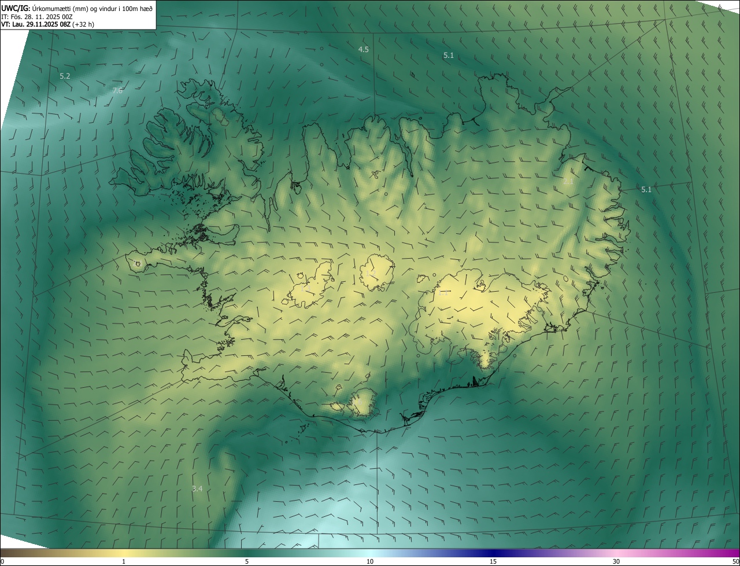Click the 15 tick on the color scale
This screenshot has height=566, width=740.
(493, 561)
